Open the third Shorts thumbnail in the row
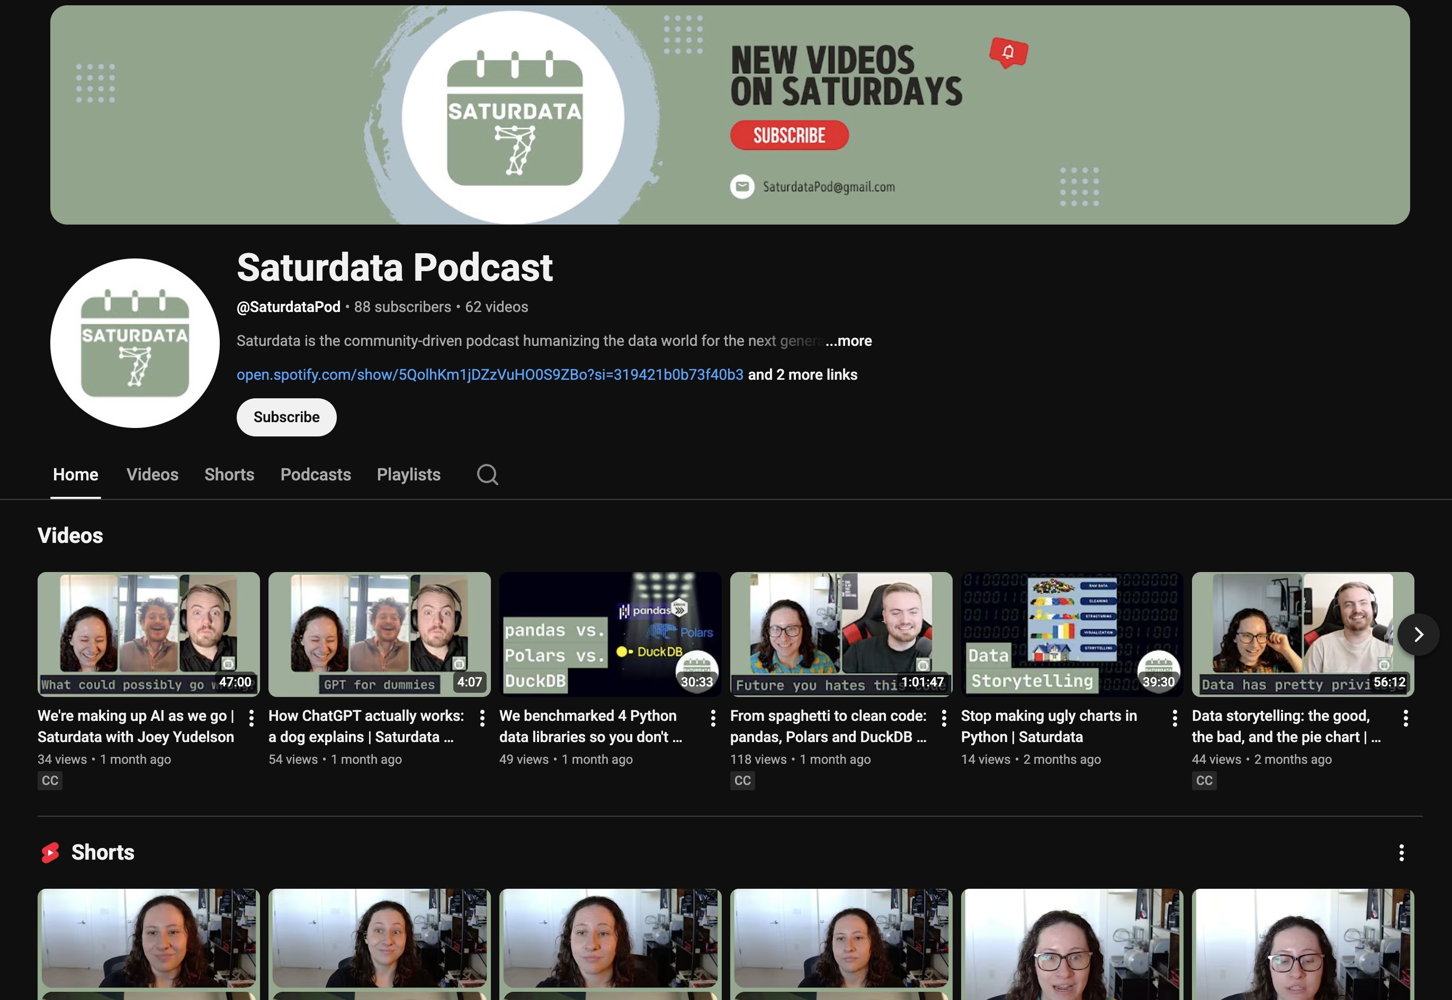 click(610, 944)
